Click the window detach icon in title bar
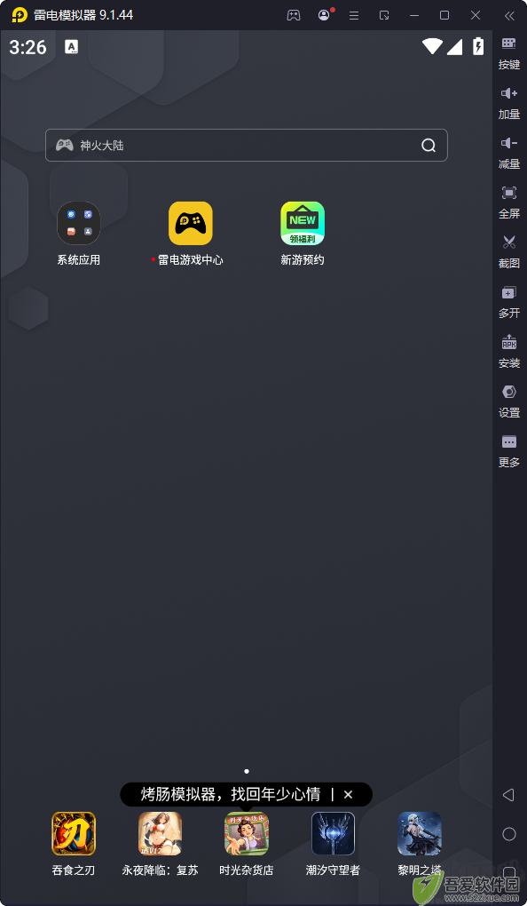 click(384, 16)
